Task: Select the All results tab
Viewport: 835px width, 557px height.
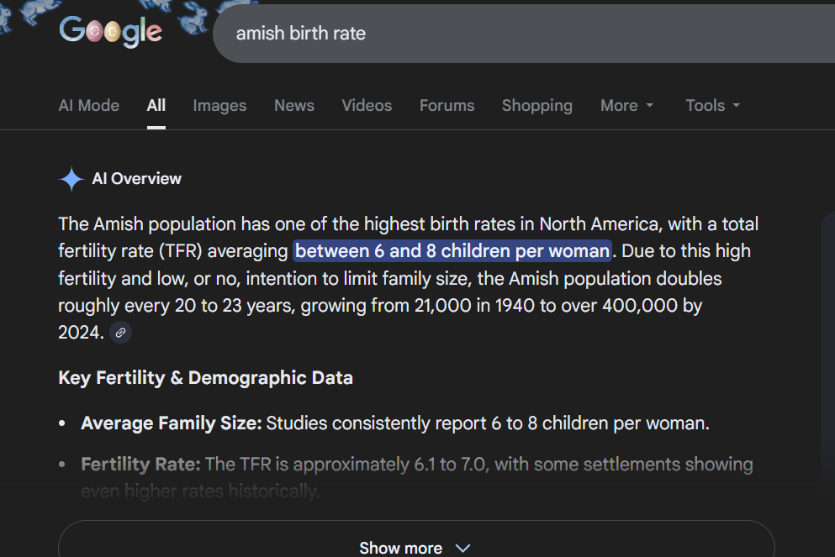Action: pyautogui.click(x=156, y=106)
